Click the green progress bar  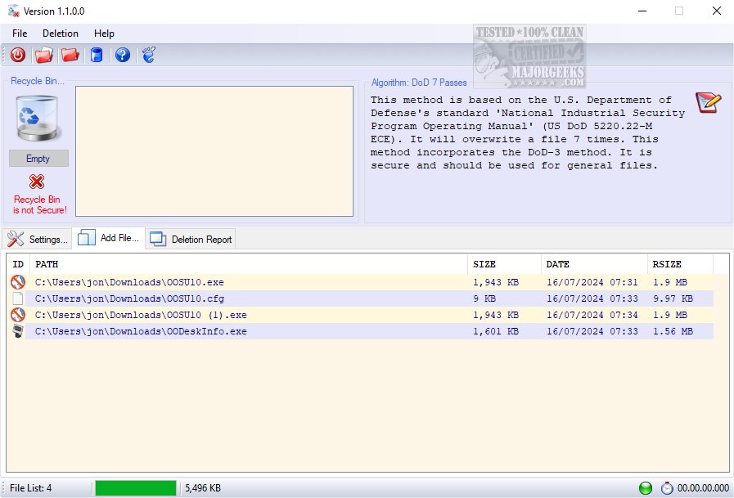tap(136, 488)
